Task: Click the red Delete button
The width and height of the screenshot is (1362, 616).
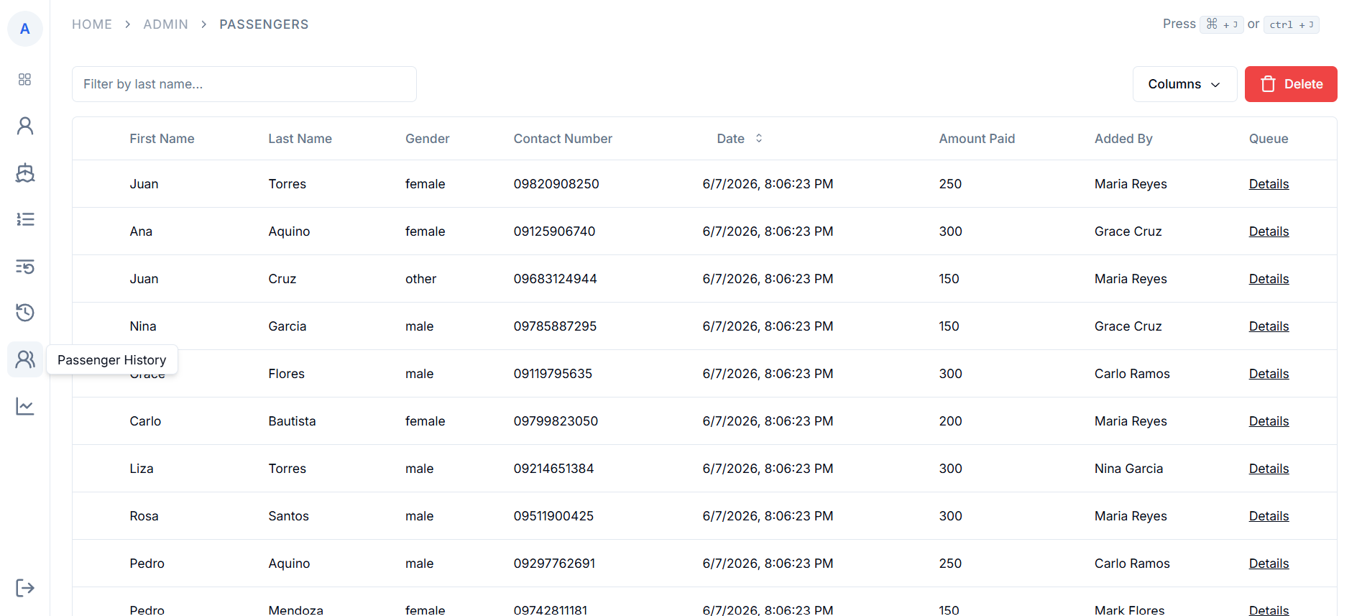Action: coord(1291,84)
